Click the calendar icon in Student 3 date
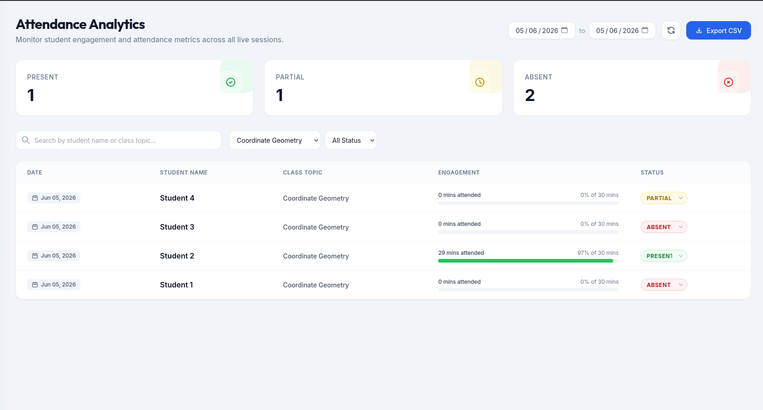 pos(35,227)
